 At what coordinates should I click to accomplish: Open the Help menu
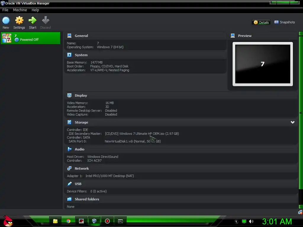coord(36,10)
